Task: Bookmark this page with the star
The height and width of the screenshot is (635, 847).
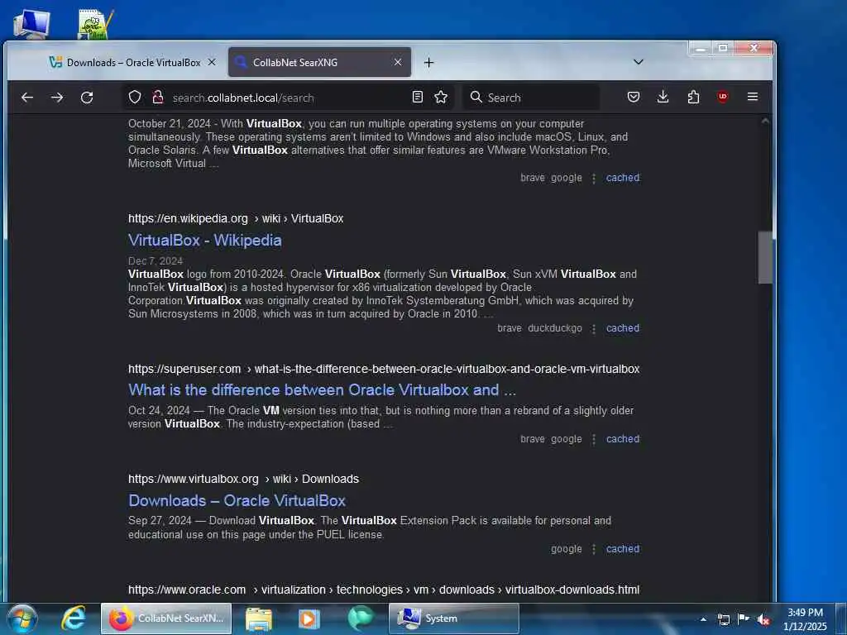Action: click(441, 98)
